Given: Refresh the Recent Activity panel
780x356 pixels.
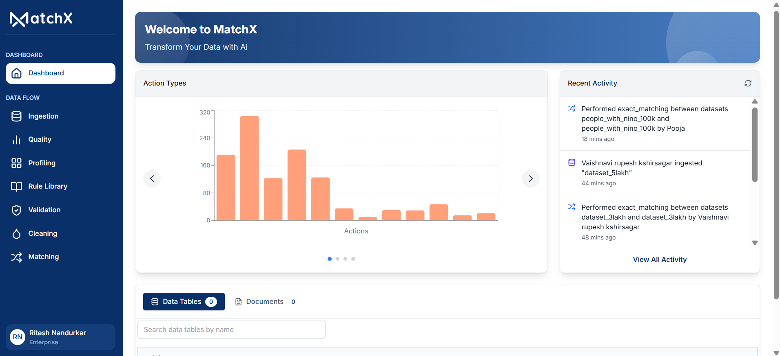Looking at the screenshot, I should [748, 83].
